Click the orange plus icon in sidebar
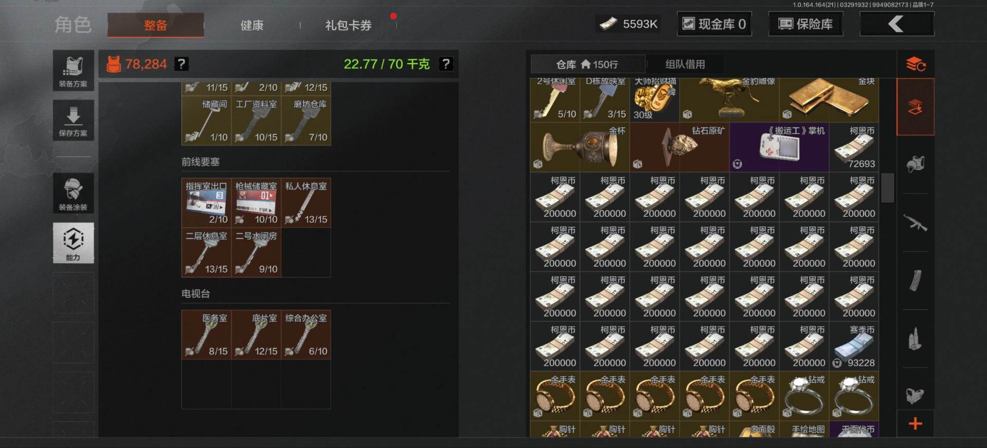The width and height of the screenshot is (987, 448). [x=915, y=423]
